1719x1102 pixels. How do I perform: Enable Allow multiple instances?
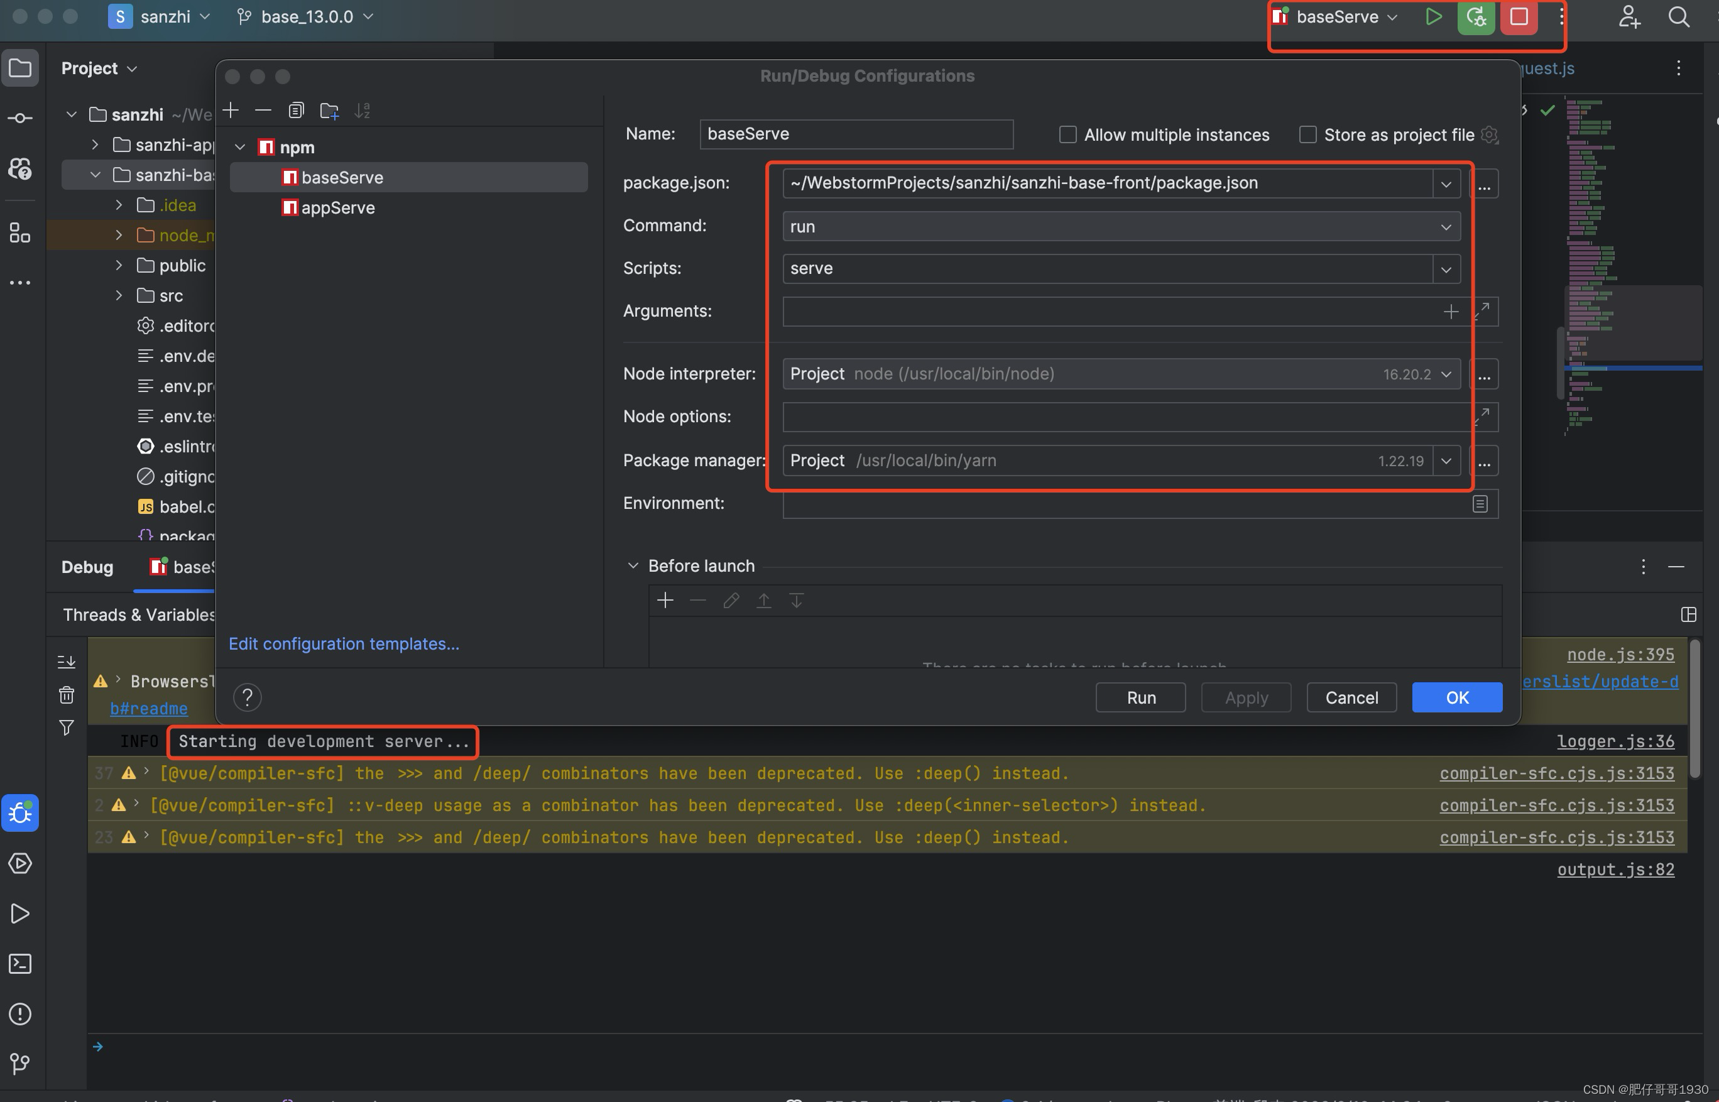coord(1067,134)
